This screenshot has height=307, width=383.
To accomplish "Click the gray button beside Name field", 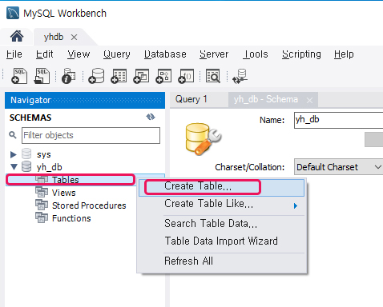I will click(x=374, y=139).
